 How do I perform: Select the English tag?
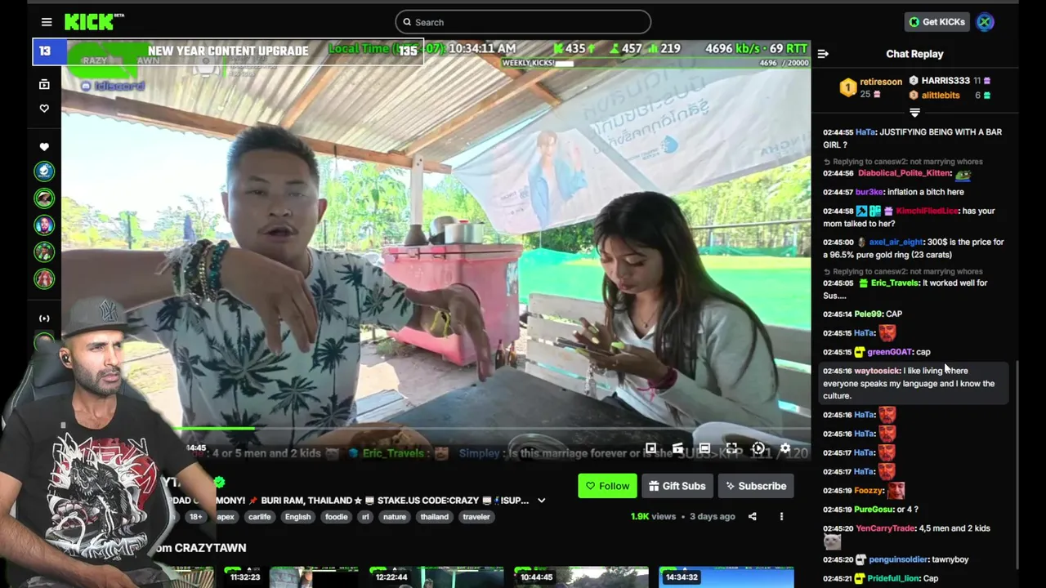click(x=297, y=517)
